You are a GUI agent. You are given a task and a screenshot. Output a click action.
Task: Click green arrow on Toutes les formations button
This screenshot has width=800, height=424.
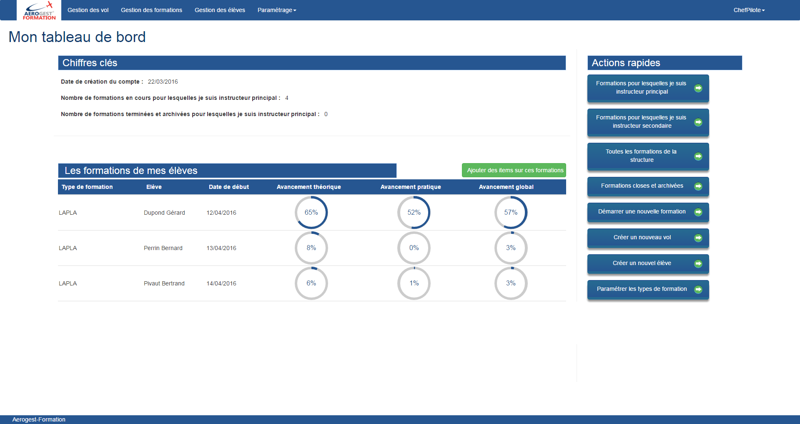pos(698,156)
